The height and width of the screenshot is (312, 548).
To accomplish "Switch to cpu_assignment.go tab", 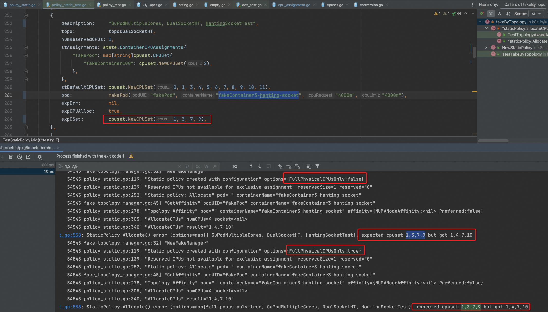I will pos(294,5).
